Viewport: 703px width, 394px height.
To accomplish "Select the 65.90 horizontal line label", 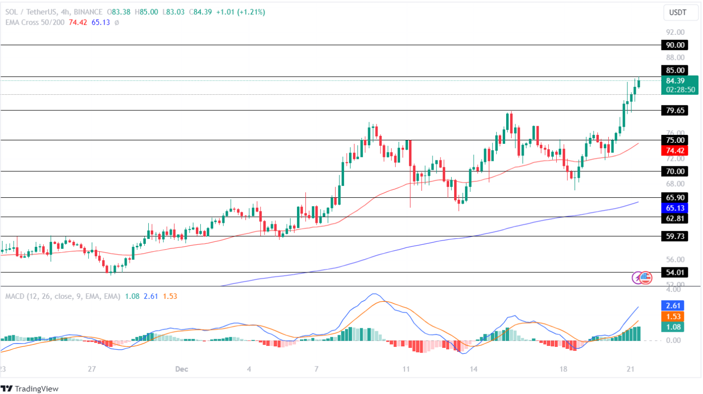I will pos(675,197).
